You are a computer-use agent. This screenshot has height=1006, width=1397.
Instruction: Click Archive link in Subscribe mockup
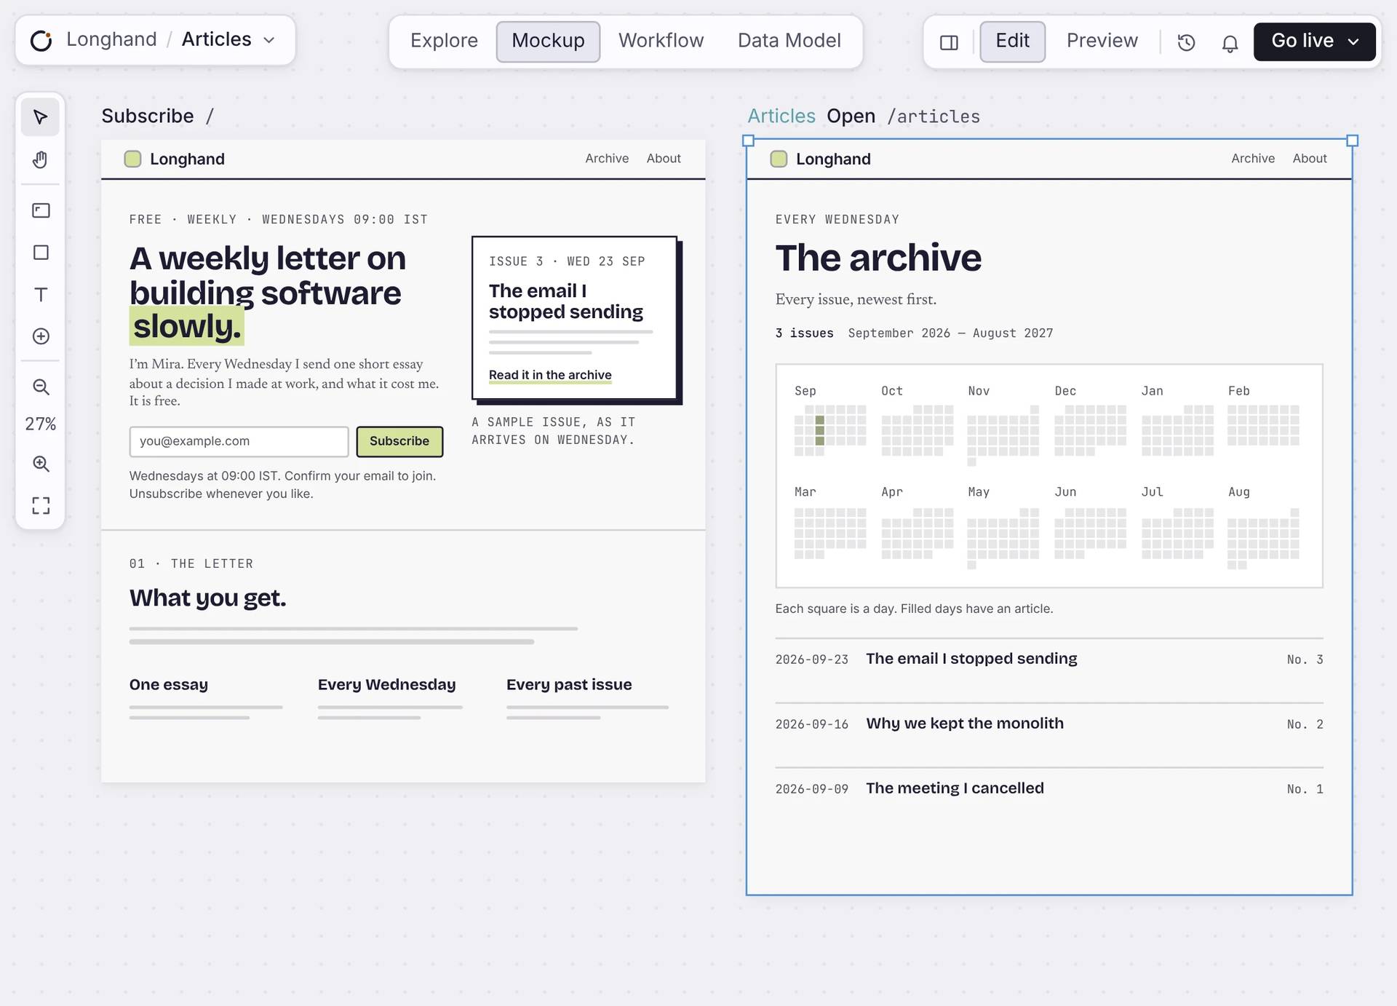[x=607, y=159]
